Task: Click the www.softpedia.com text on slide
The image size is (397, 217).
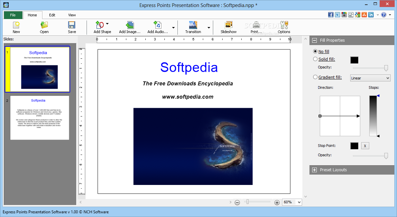Action: tap(187, 96)
